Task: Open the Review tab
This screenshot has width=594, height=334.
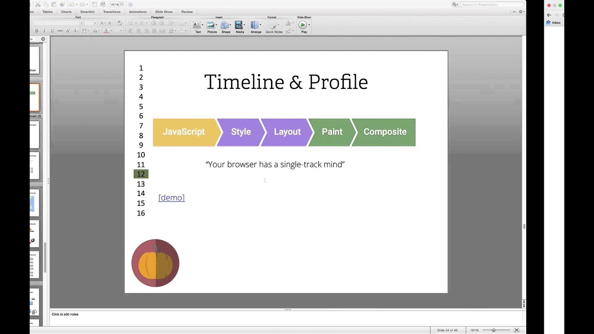Action: coord(187,12)
